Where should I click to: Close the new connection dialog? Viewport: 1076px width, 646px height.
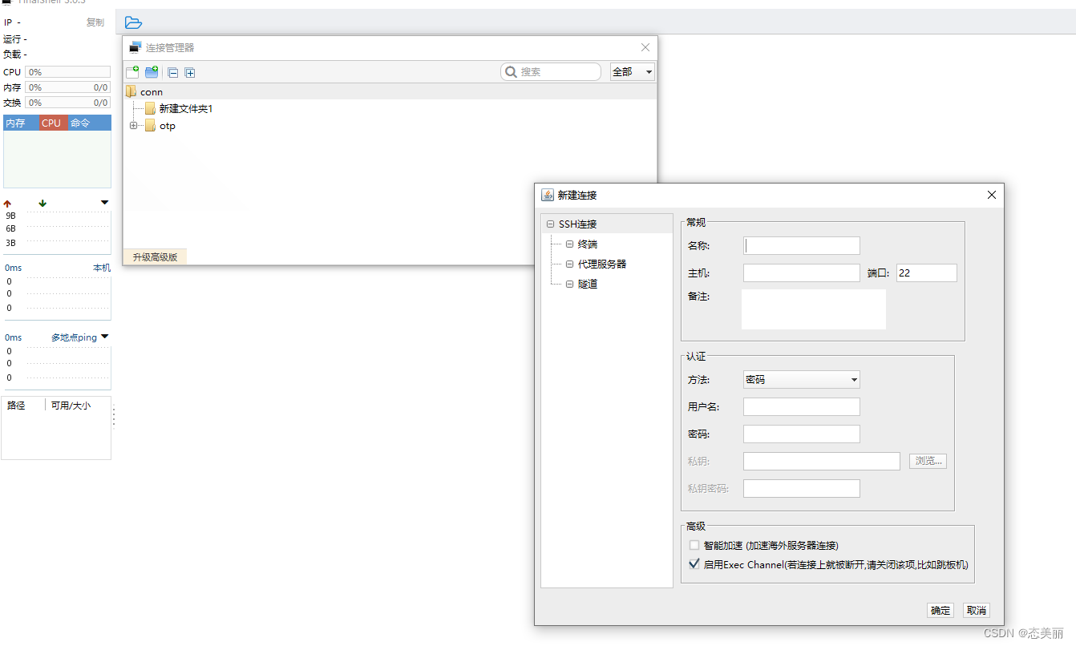[992, 195]
